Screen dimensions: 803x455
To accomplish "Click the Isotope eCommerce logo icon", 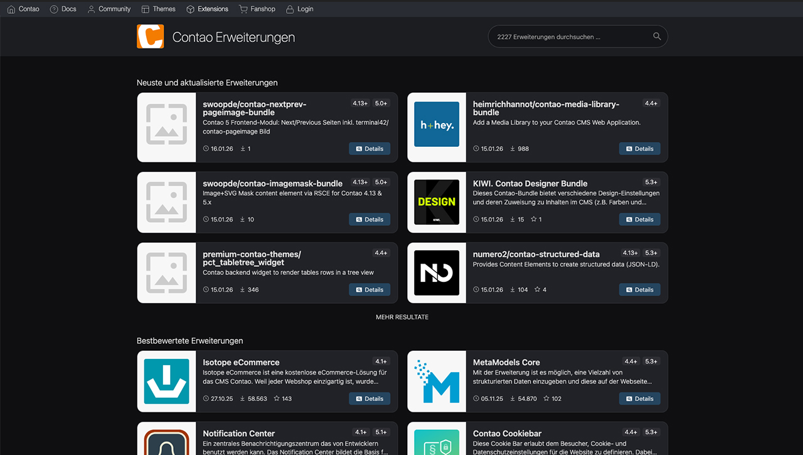I will pos(166,381).
